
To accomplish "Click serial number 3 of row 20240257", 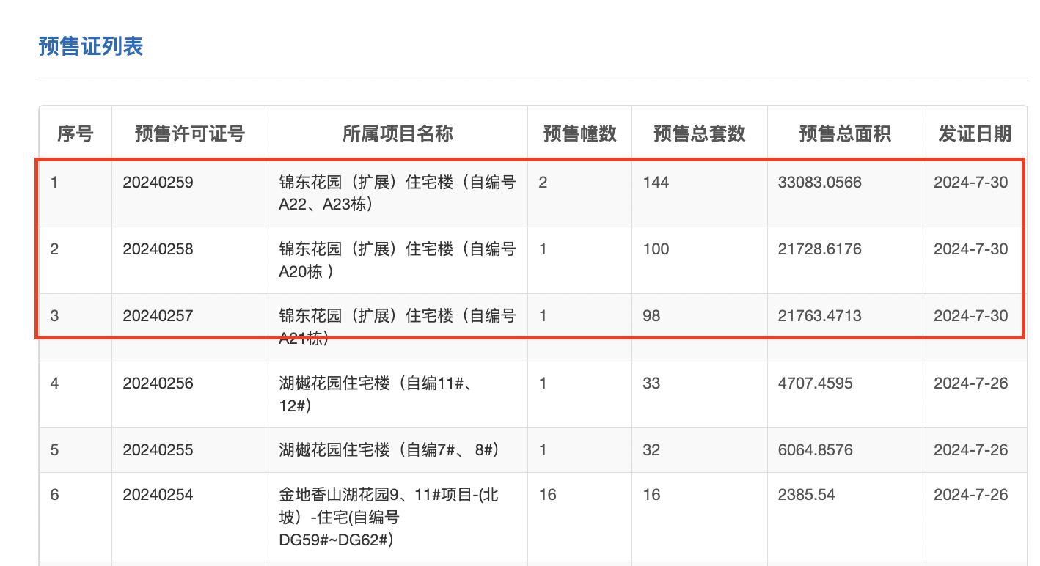I will (54, 316).
